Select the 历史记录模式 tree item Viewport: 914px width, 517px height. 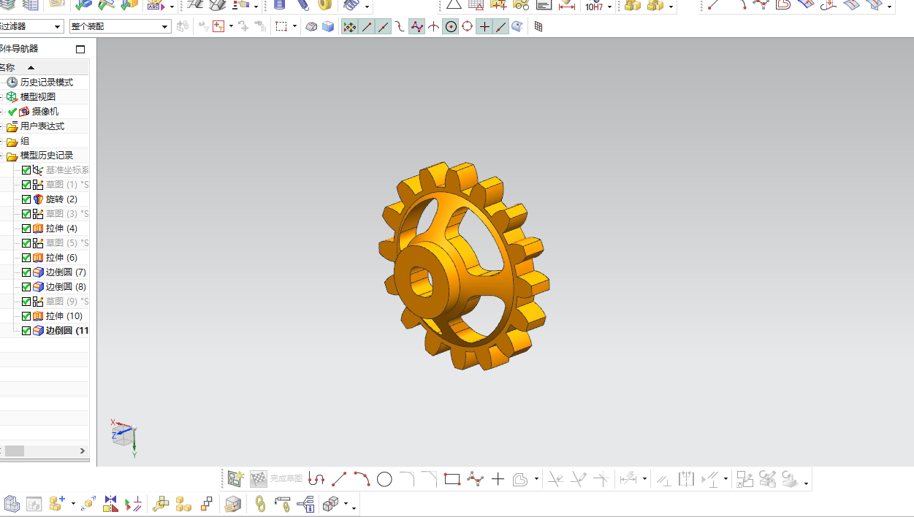tap(47, 83)
